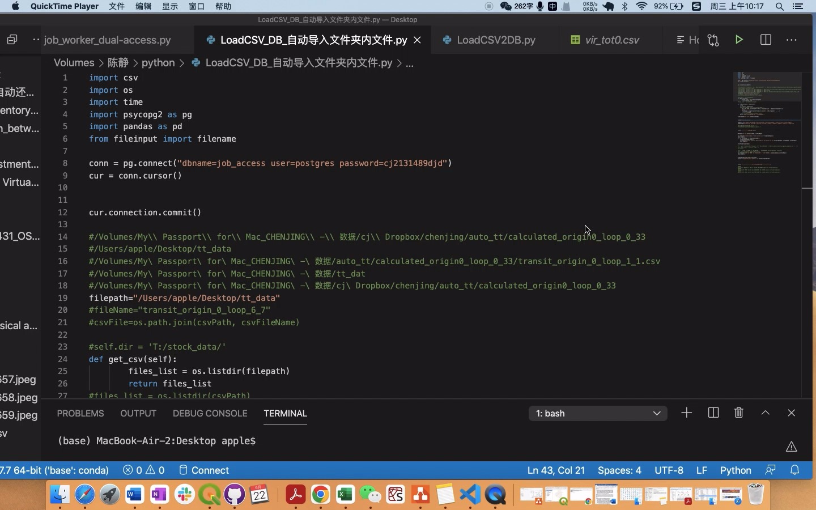Open the '1: bash' terminal selector
The width and height of the screenshot is (816, 510).
click(598, 413)
